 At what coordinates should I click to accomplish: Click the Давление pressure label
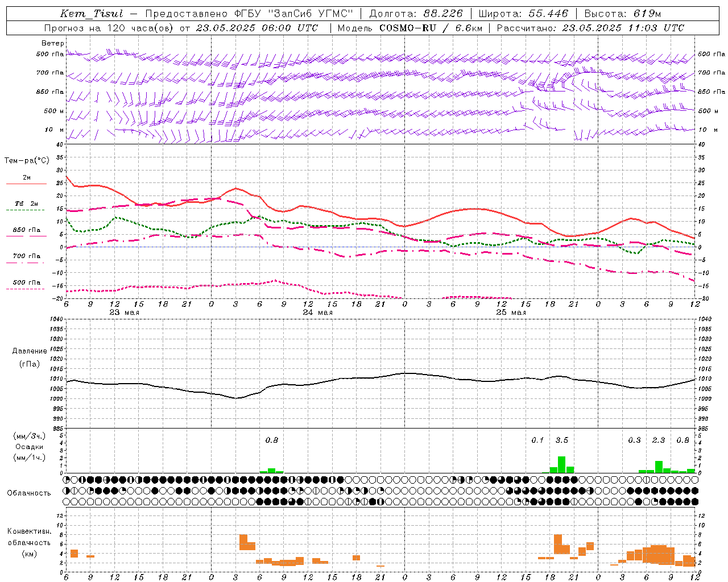tap(30, 351)
